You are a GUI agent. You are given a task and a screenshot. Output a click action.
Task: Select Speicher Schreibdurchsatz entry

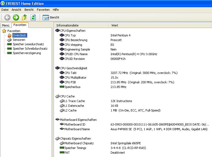click(30, 49)
